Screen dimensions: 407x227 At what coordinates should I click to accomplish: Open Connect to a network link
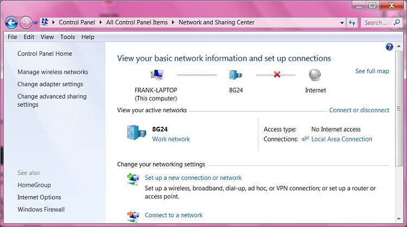[174, 215]
